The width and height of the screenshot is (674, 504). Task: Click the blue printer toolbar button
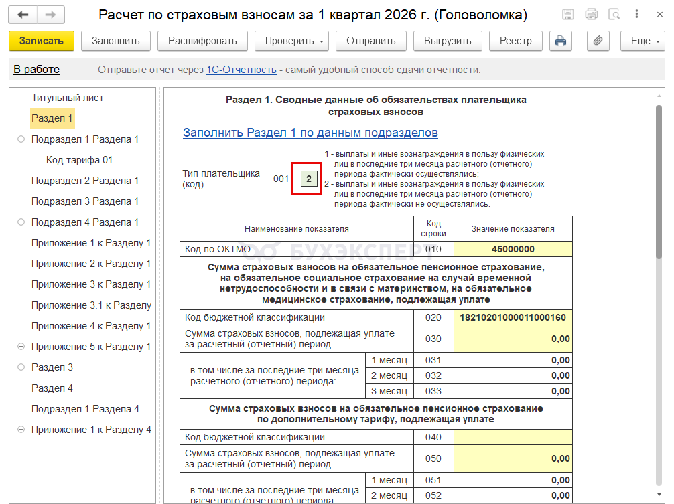coord(561,41)
